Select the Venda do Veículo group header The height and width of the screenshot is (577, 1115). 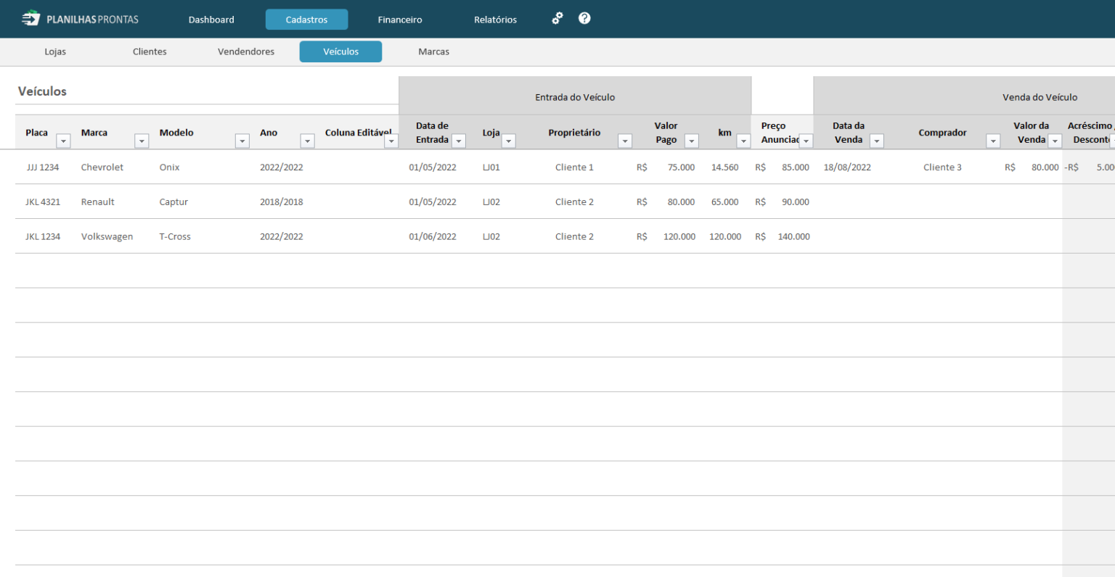coord(965,96)
